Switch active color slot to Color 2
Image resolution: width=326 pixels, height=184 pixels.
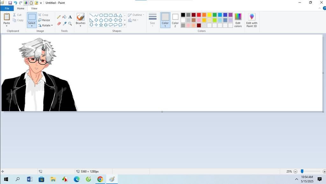[175, 20]
